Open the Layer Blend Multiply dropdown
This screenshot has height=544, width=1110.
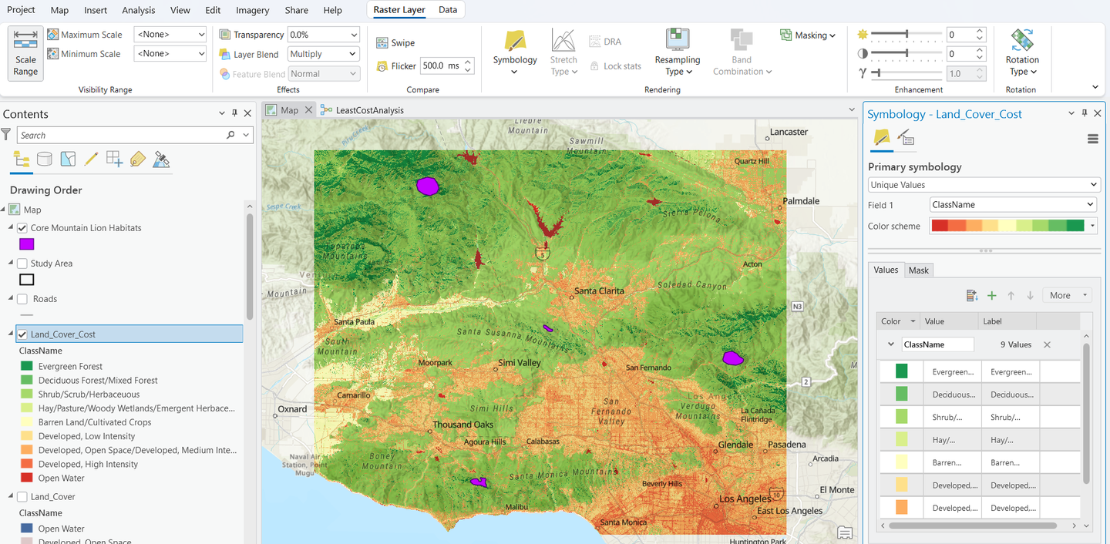tap(323, 54)
